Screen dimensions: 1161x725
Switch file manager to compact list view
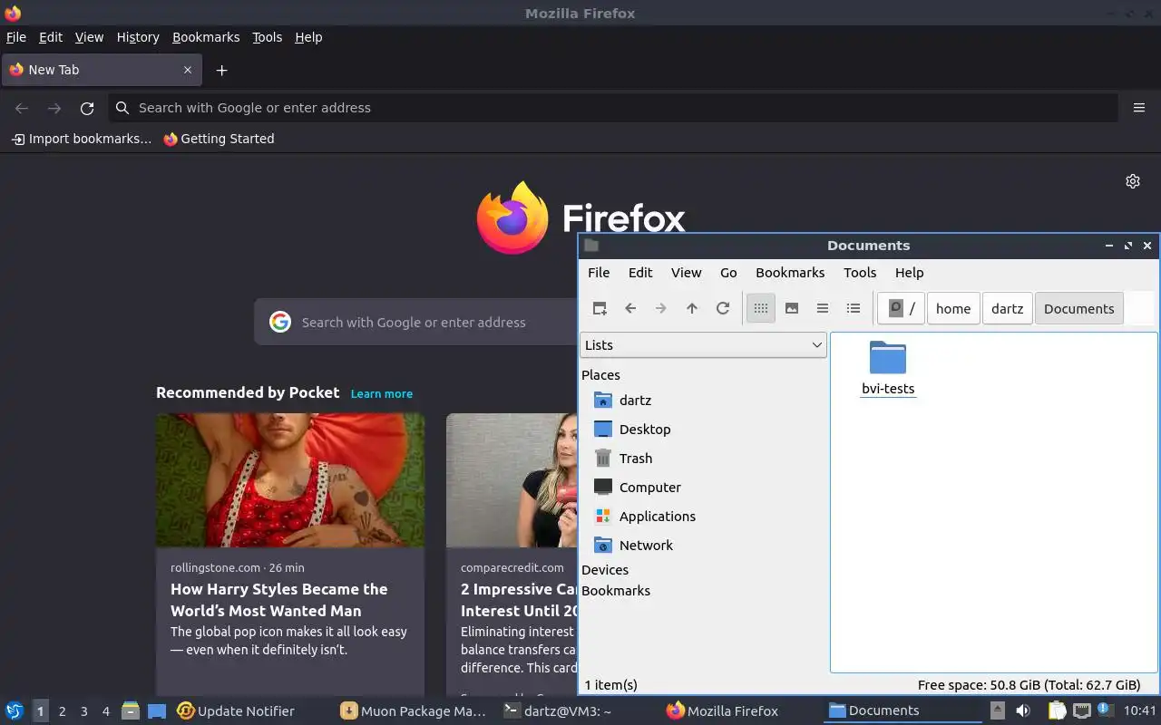(x=823, y=308)
